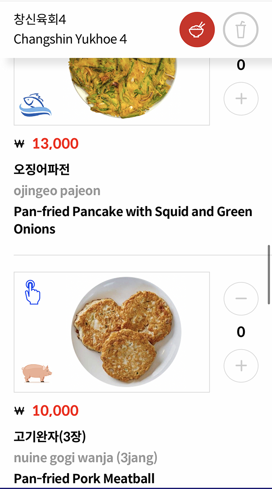Click the pork meatball quantity count
Screen dimensions: 272x489
241,332
